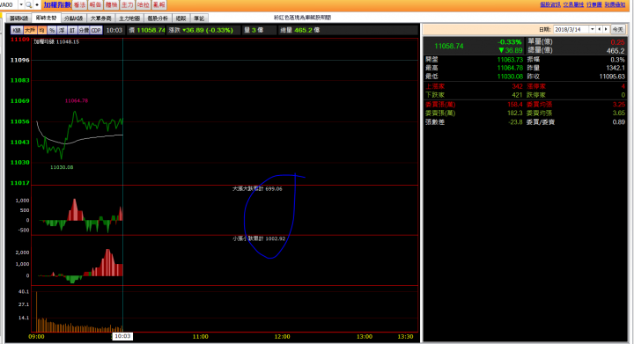Switch to the 分點K線 tab
Viewport: 634px width, 344px height.
point(73,18)
